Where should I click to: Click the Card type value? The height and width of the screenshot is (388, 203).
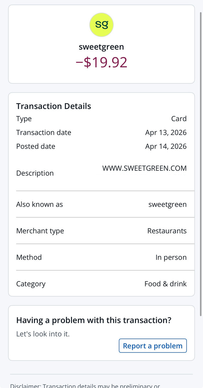click(x=179, y=119)
